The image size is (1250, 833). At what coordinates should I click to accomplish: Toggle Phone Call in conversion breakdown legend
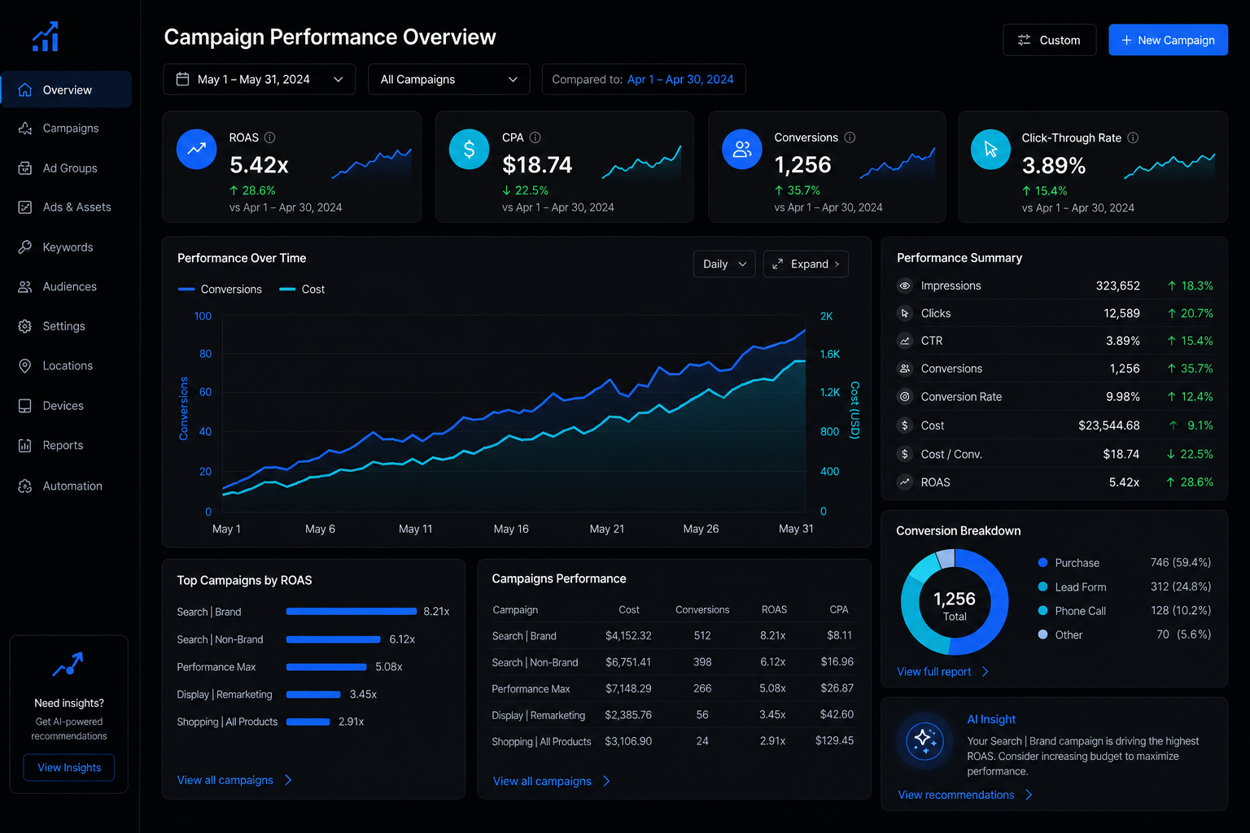point(1072,611)
